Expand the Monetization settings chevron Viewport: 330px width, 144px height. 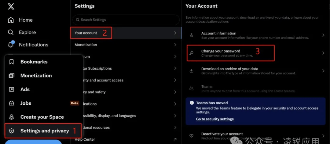tap(175, 45)
